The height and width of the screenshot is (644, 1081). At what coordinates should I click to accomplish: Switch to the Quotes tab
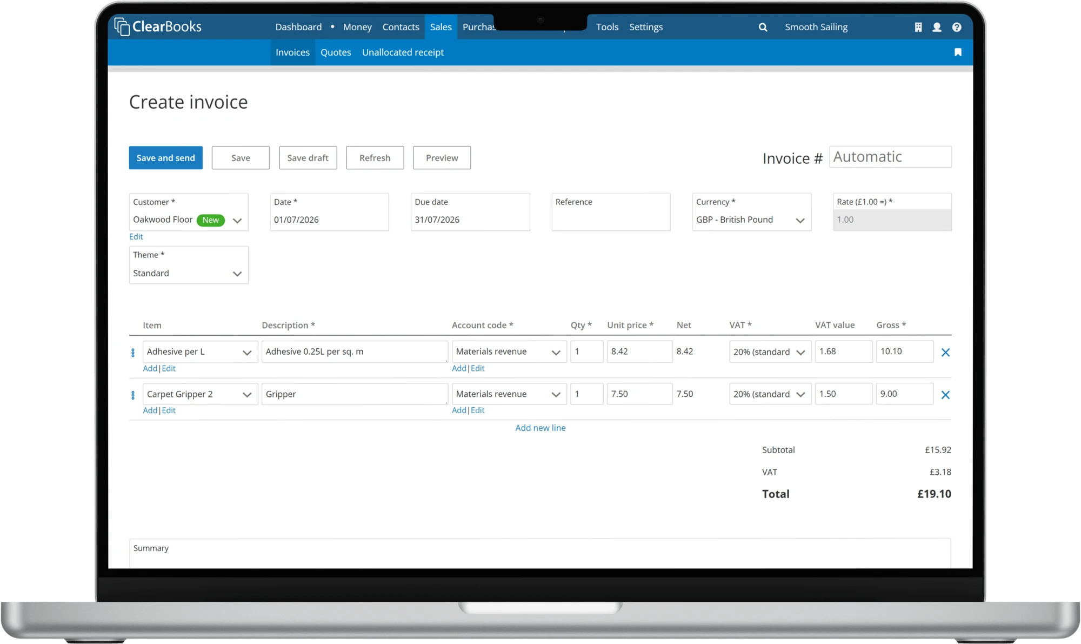(336, 52)
